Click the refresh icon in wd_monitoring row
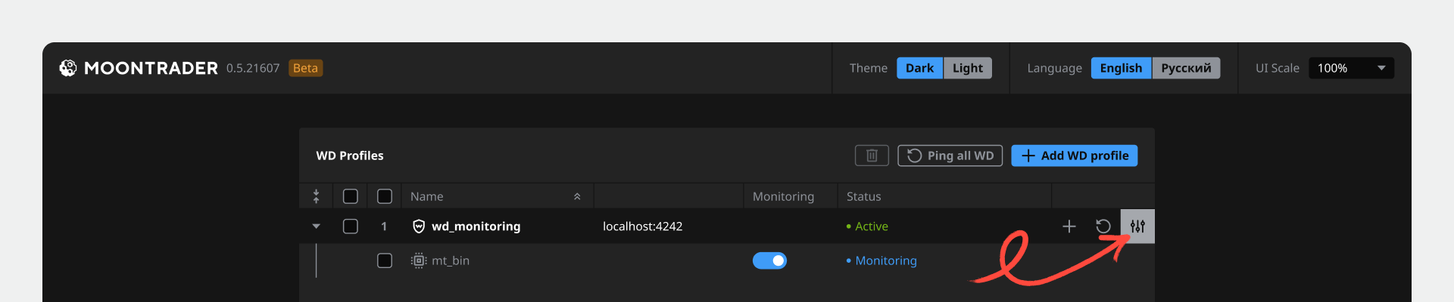Screen dimensions: 1454x302 click(x=1103, y=226)
